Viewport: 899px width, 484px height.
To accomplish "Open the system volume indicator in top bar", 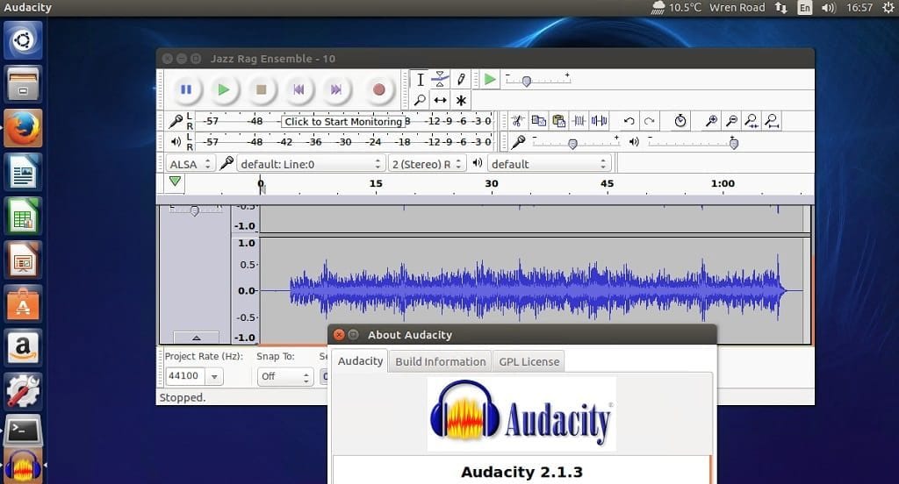I will pyautogui.click(x=828, y=8).
